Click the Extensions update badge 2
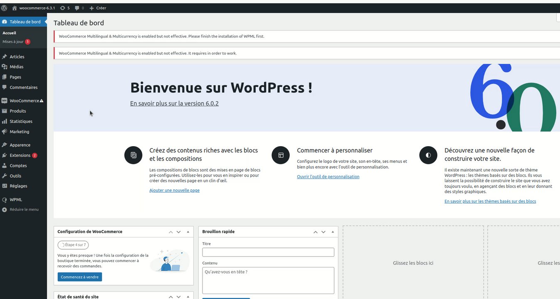Screen dimensions: 560x299 click(x=35, y=155)
